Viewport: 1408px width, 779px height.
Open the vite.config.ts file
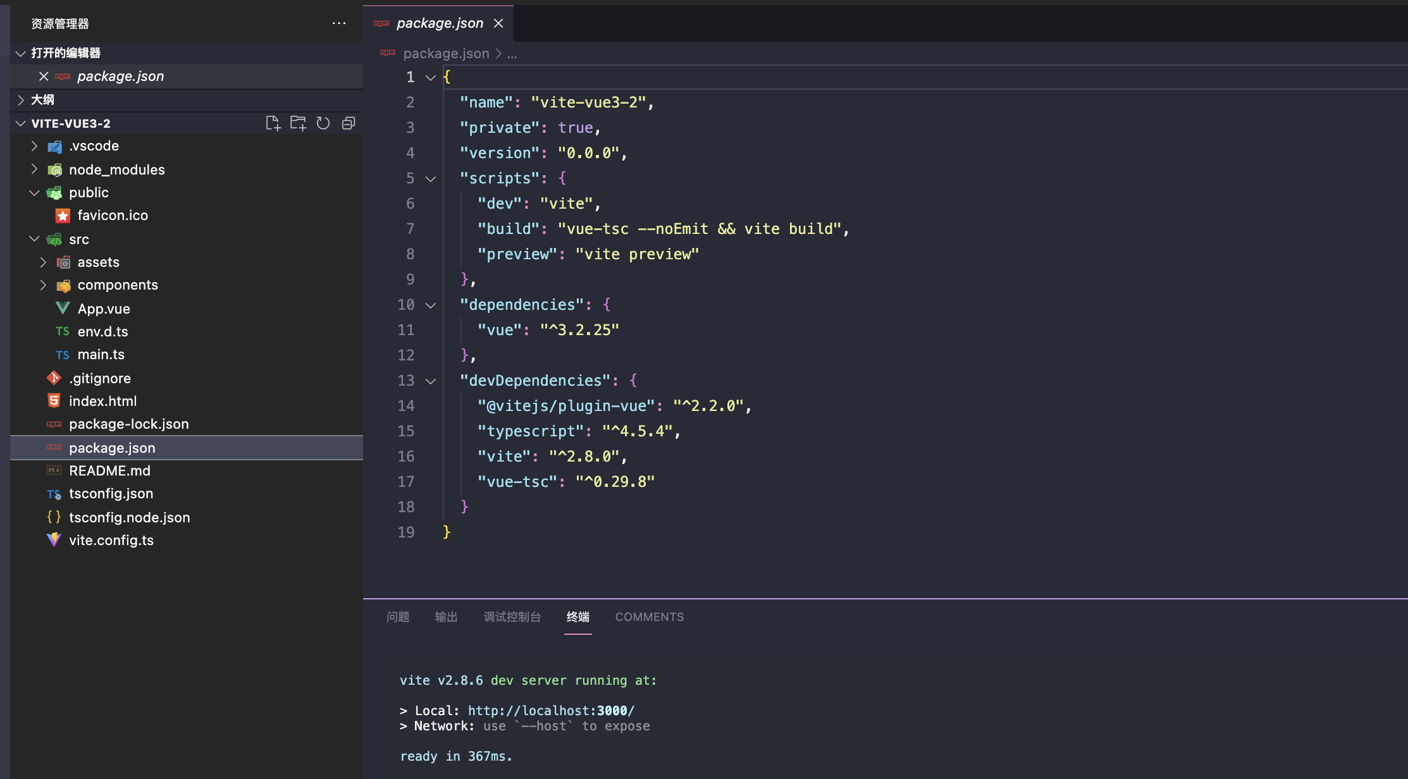point(111,541)
